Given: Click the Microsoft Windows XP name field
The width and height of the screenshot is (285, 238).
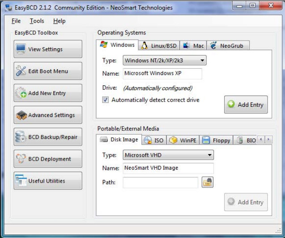Looking at the screenshot, I should click(x=162, y=74).
